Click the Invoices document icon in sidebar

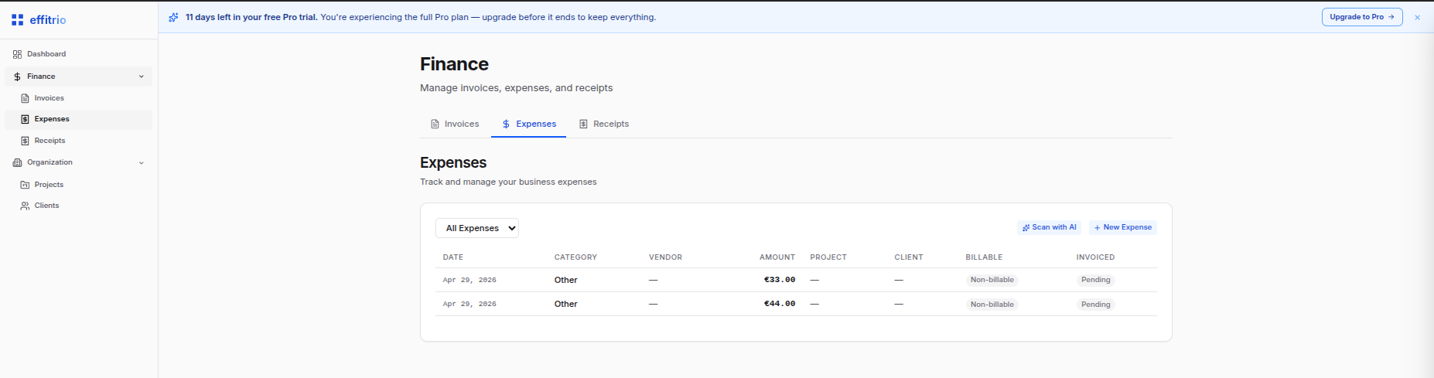pos(25,98)
